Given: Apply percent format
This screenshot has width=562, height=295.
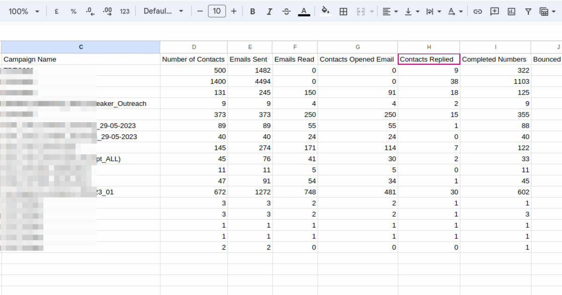Looking at the screenshot, I should pos(74,11).
